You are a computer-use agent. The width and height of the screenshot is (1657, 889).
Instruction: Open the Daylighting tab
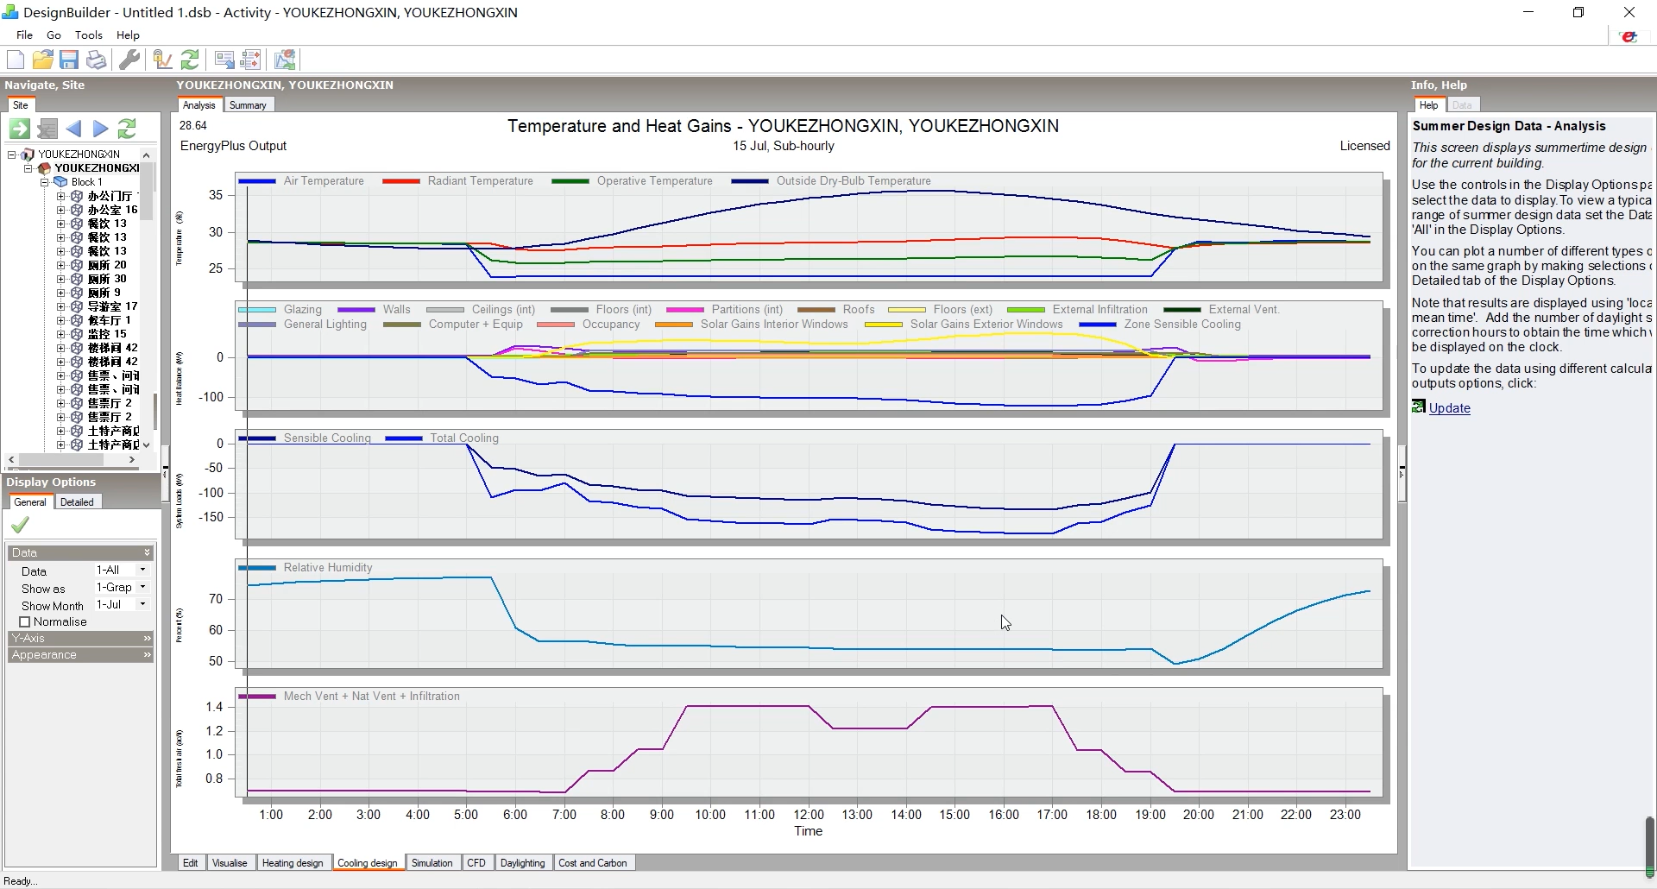pyautogui.click(x=522, y=863)
